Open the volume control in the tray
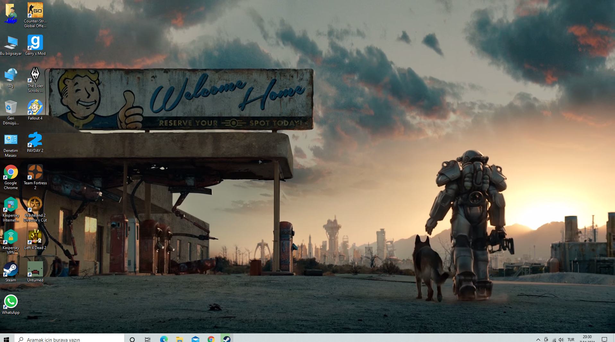Image resolution: width=615 pixels, height=342 pixels. coord(561,339)
